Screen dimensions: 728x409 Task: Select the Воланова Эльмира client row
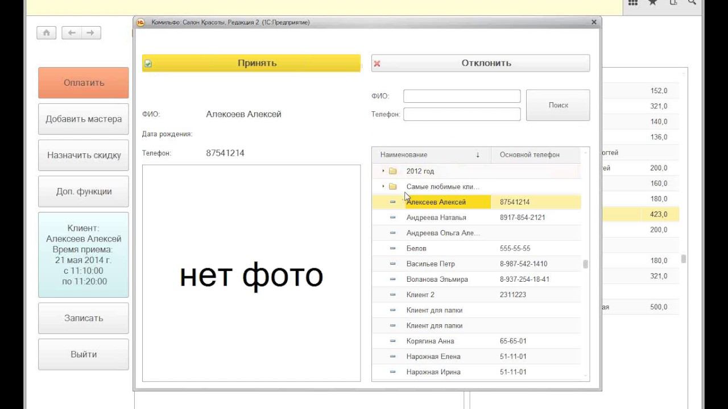tap(477, 279)
